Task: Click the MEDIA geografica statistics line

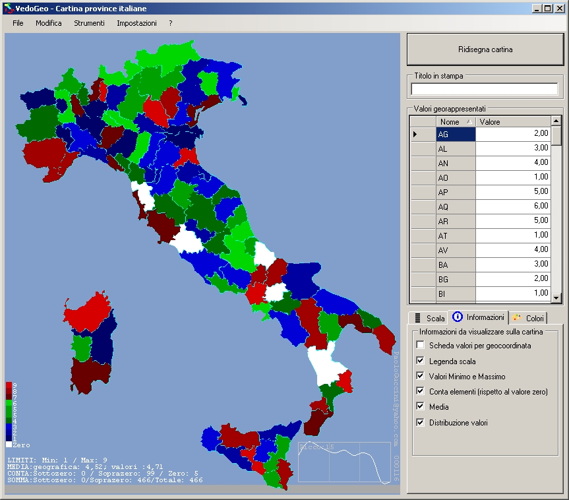Action: point(85,467)
